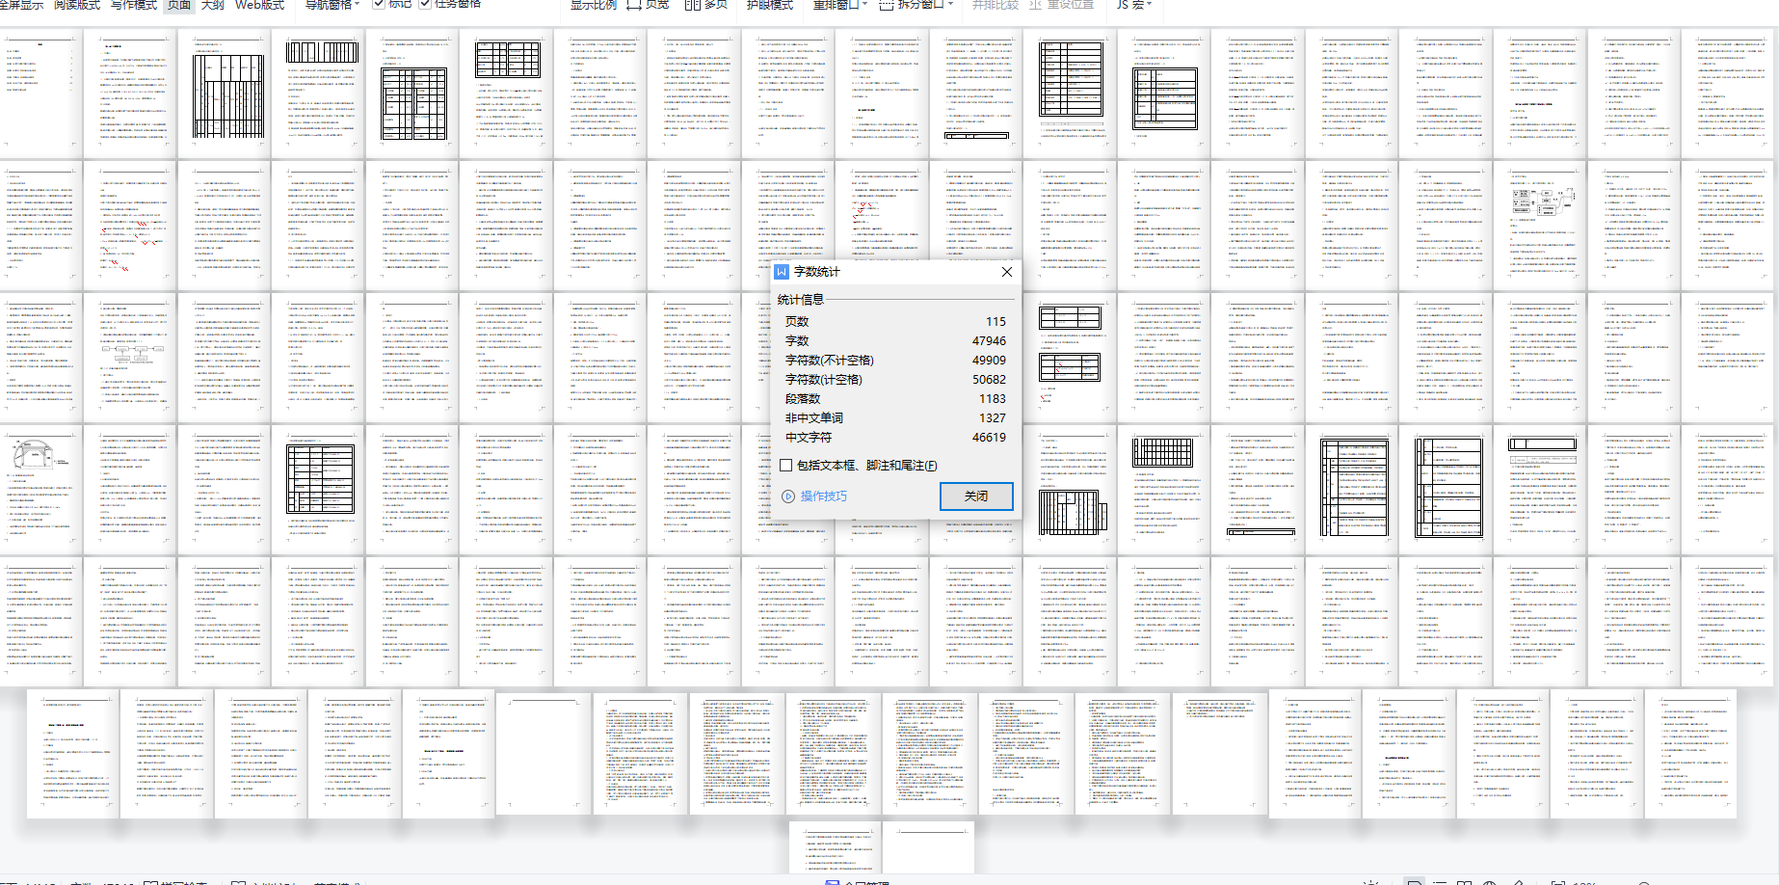Switch to 多页 multi-page display

click(705, 5)
